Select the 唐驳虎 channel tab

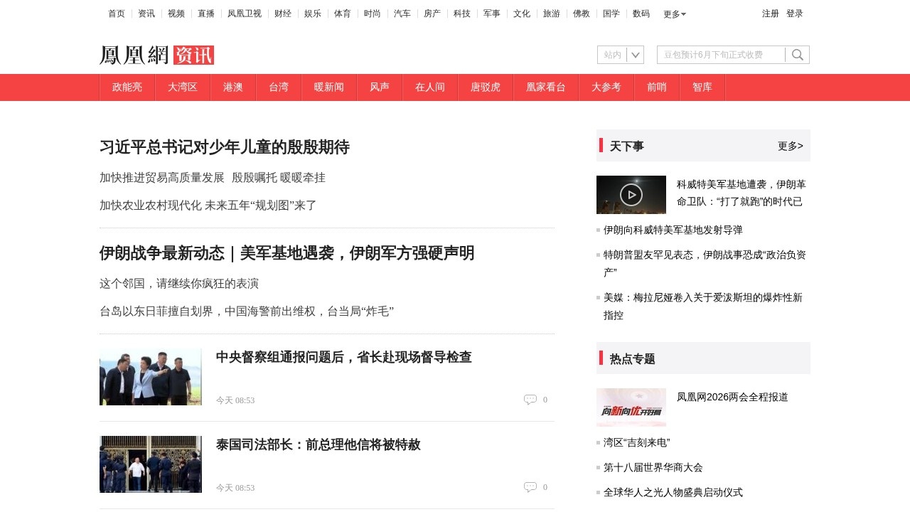tap(486, 87)
